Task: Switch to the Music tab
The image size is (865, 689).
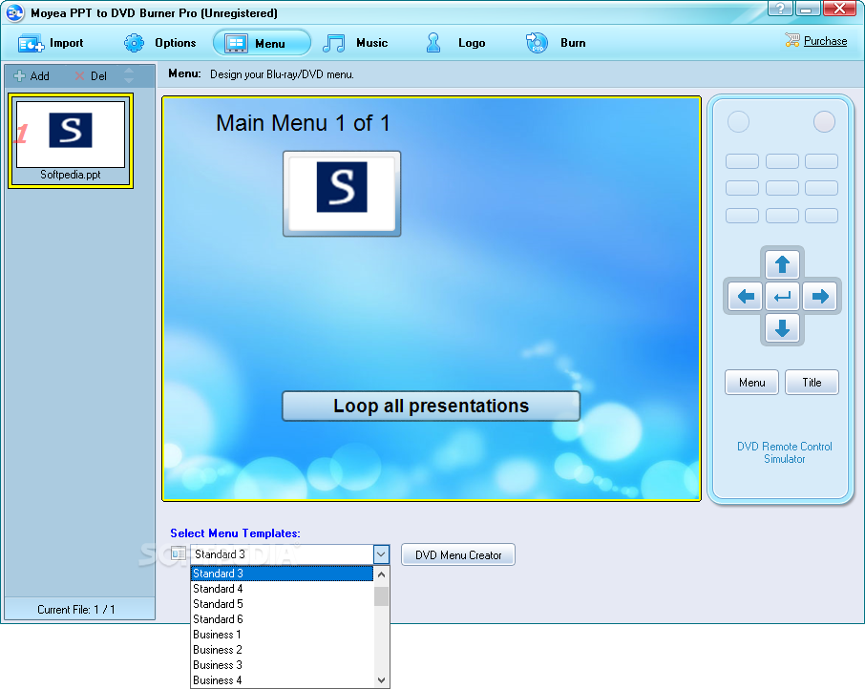Action: 355,43
